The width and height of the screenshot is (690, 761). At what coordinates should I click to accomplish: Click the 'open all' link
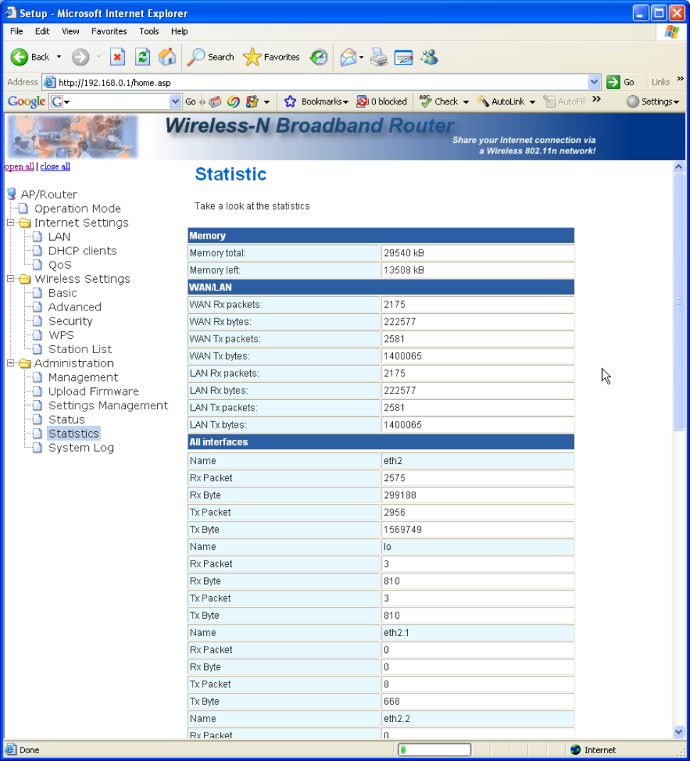[x=19, y=166]
